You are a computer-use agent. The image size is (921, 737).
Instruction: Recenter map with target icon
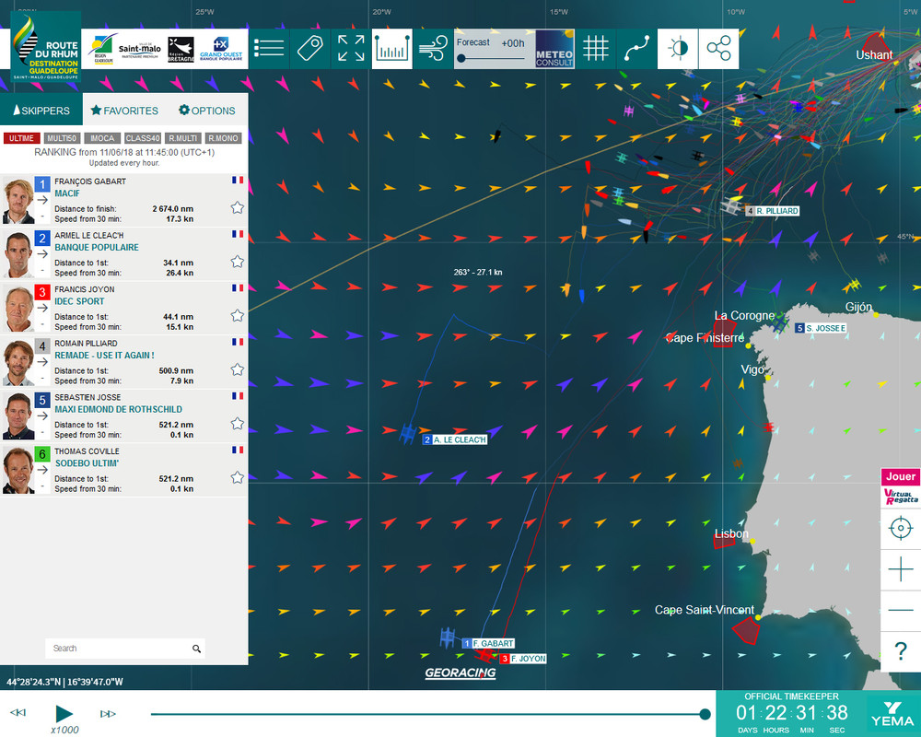(901, 529)
